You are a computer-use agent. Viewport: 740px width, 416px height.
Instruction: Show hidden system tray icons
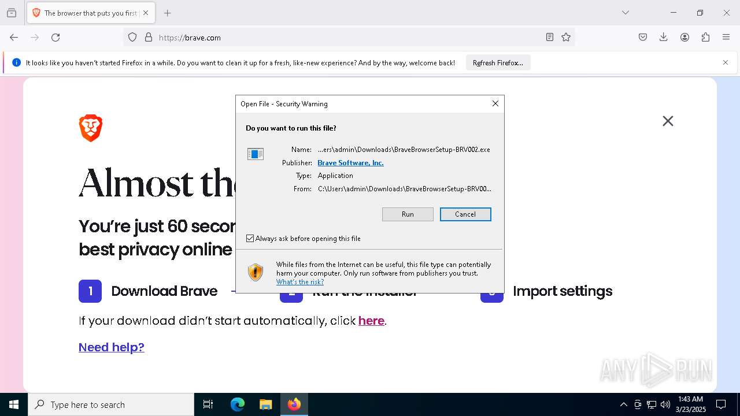point(623,404)
